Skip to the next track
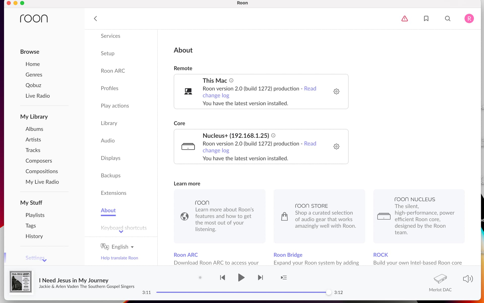 [x=260, y=278]
